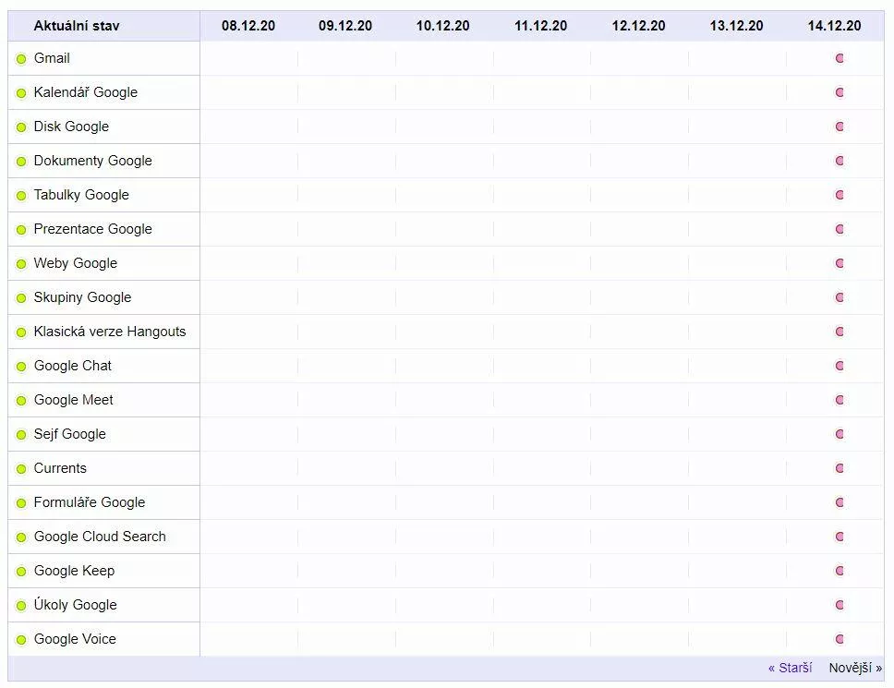Click the green status dot beside Skupiny Google
894x688 pixels.
(21, 297)
